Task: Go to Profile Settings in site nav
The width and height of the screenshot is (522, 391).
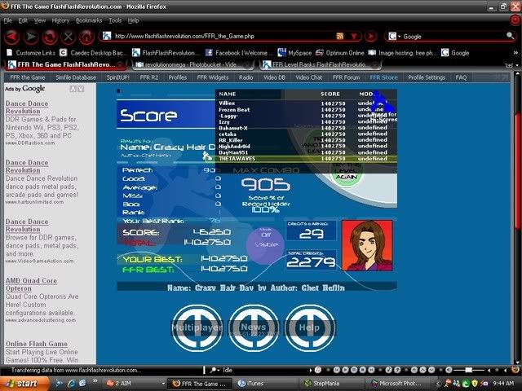Action: tap(427, 77)
